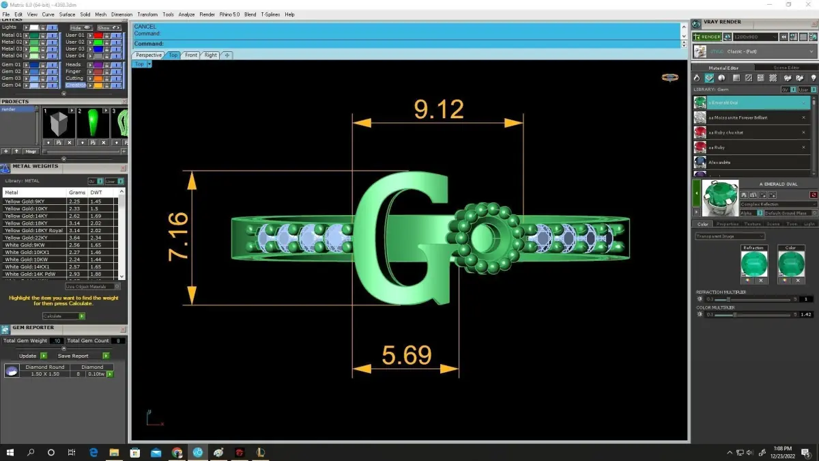Switch to the Material Editor tab
The width and height of the screenshot is (819, 461).
pyautogui.click(x=723, y=68)
